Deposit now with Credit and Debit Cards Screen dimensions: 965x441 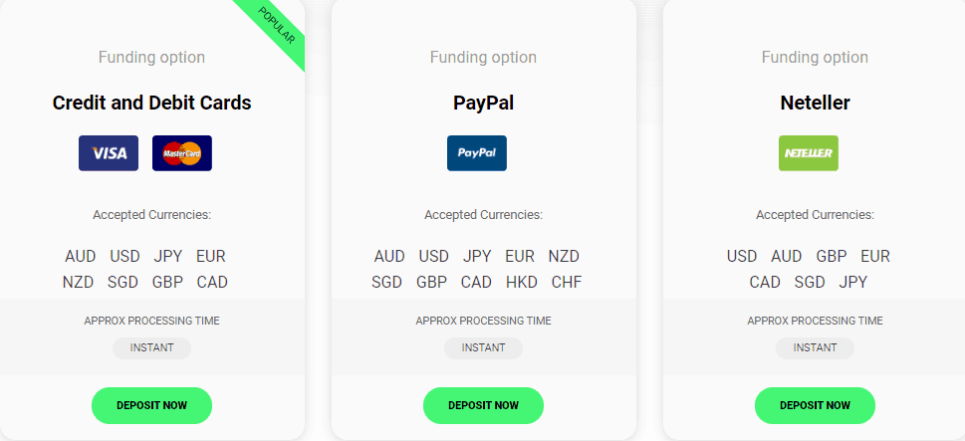coord(152,405)
